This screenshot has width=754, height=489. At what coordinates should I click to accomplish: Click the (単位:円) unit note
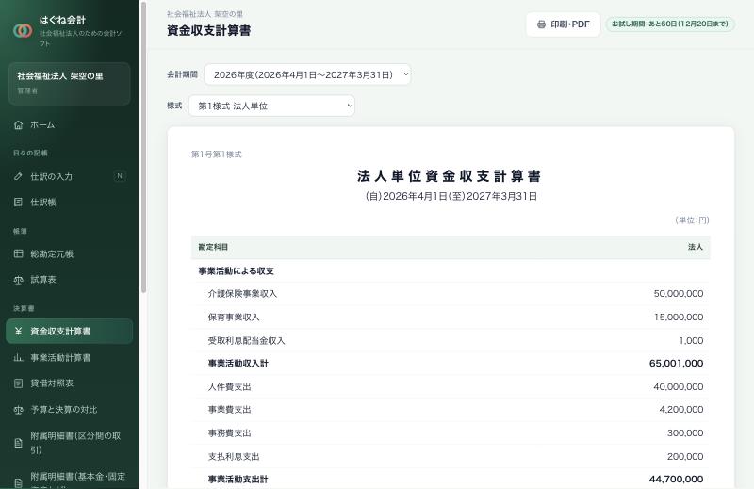coord(692,220)
